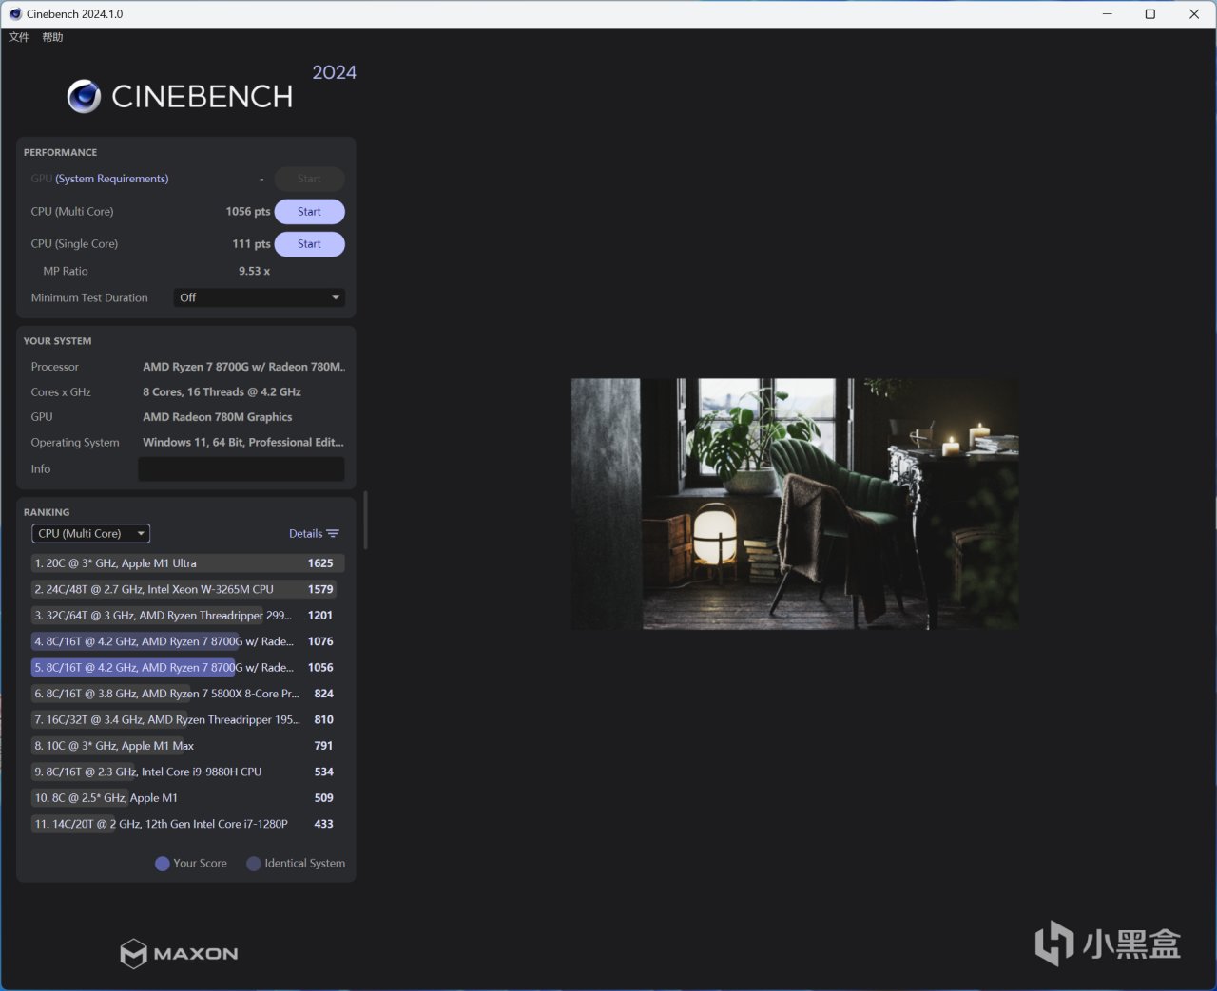Image resolution: width=1217 pixels, height=991 pixels.
Task: Click the Info input field
Action: coord(241,469)
